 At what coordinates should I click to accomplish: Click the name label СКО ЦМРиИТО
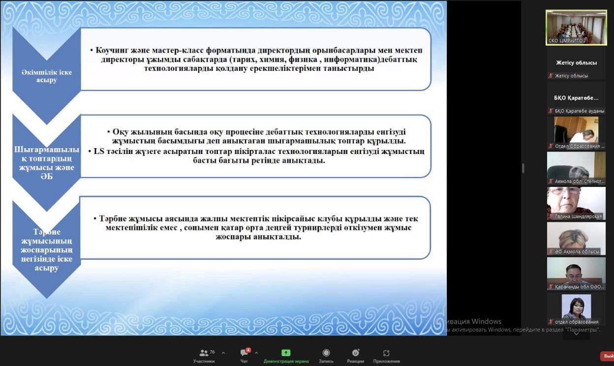[x=566, y=41]
